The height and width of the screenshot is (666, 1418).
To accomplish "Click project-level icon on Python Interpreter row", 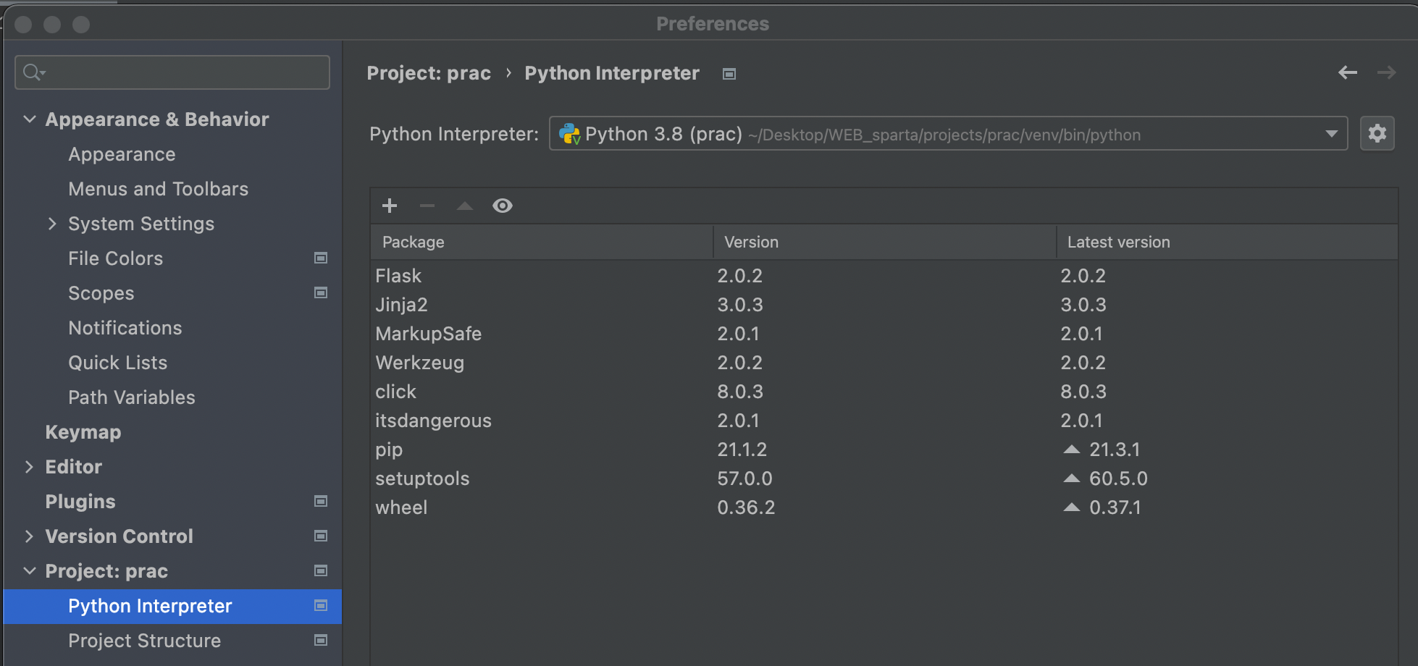I will [321, 605].
